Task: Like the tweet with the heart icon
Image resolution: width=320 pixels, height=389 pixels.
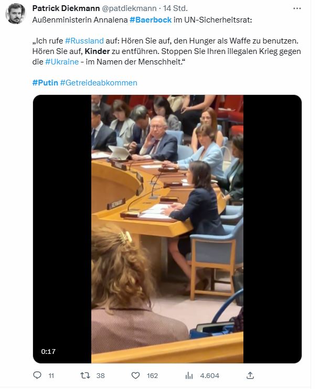Action: click(x=135, y=375)
